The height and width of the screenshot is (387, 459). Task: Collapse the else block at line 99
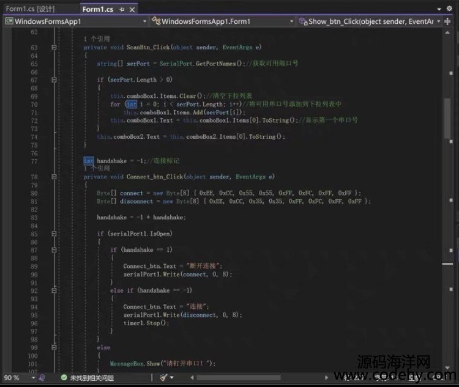point(54,347)
